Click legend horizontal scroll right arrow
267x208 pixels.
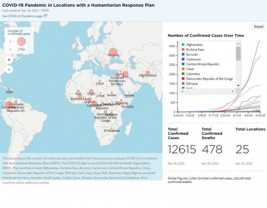[233, 91]
